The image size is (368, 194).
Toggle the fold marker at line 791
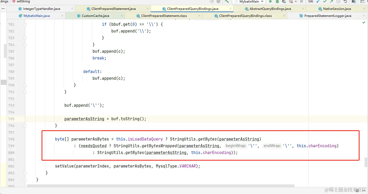coord(25,92)
